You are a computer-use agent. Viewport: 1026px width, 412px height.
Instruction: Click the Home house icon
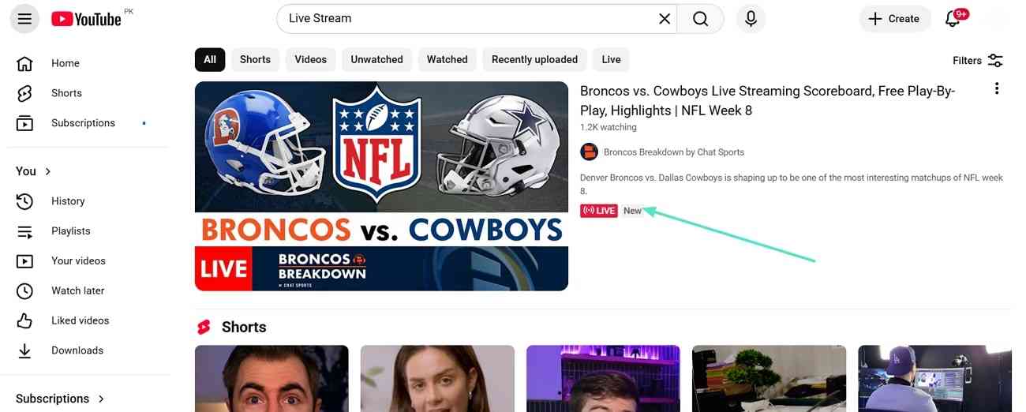pyautogui.click(x=24, y=63)
